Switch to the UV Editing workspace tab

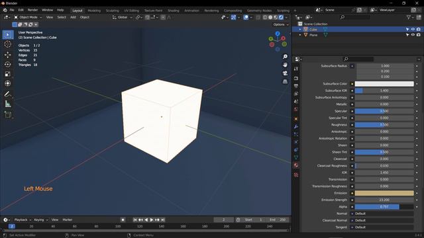click(131, 11)
